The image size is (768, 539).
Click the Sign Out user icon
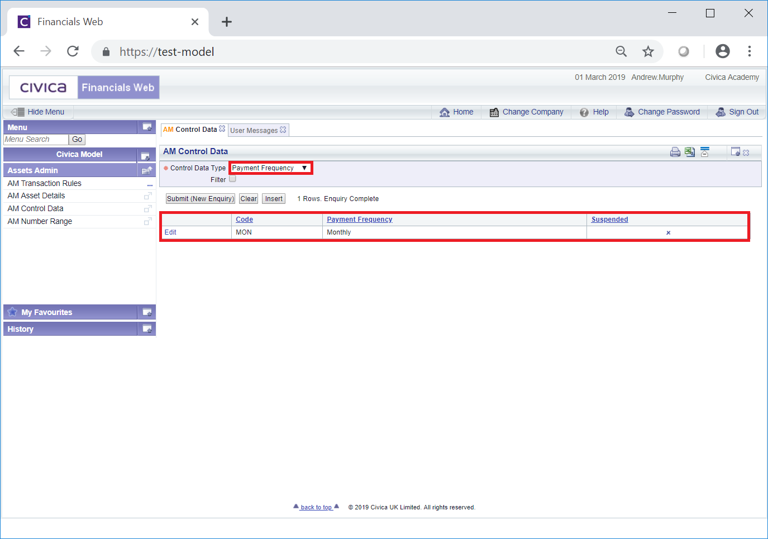pos(721,112)
